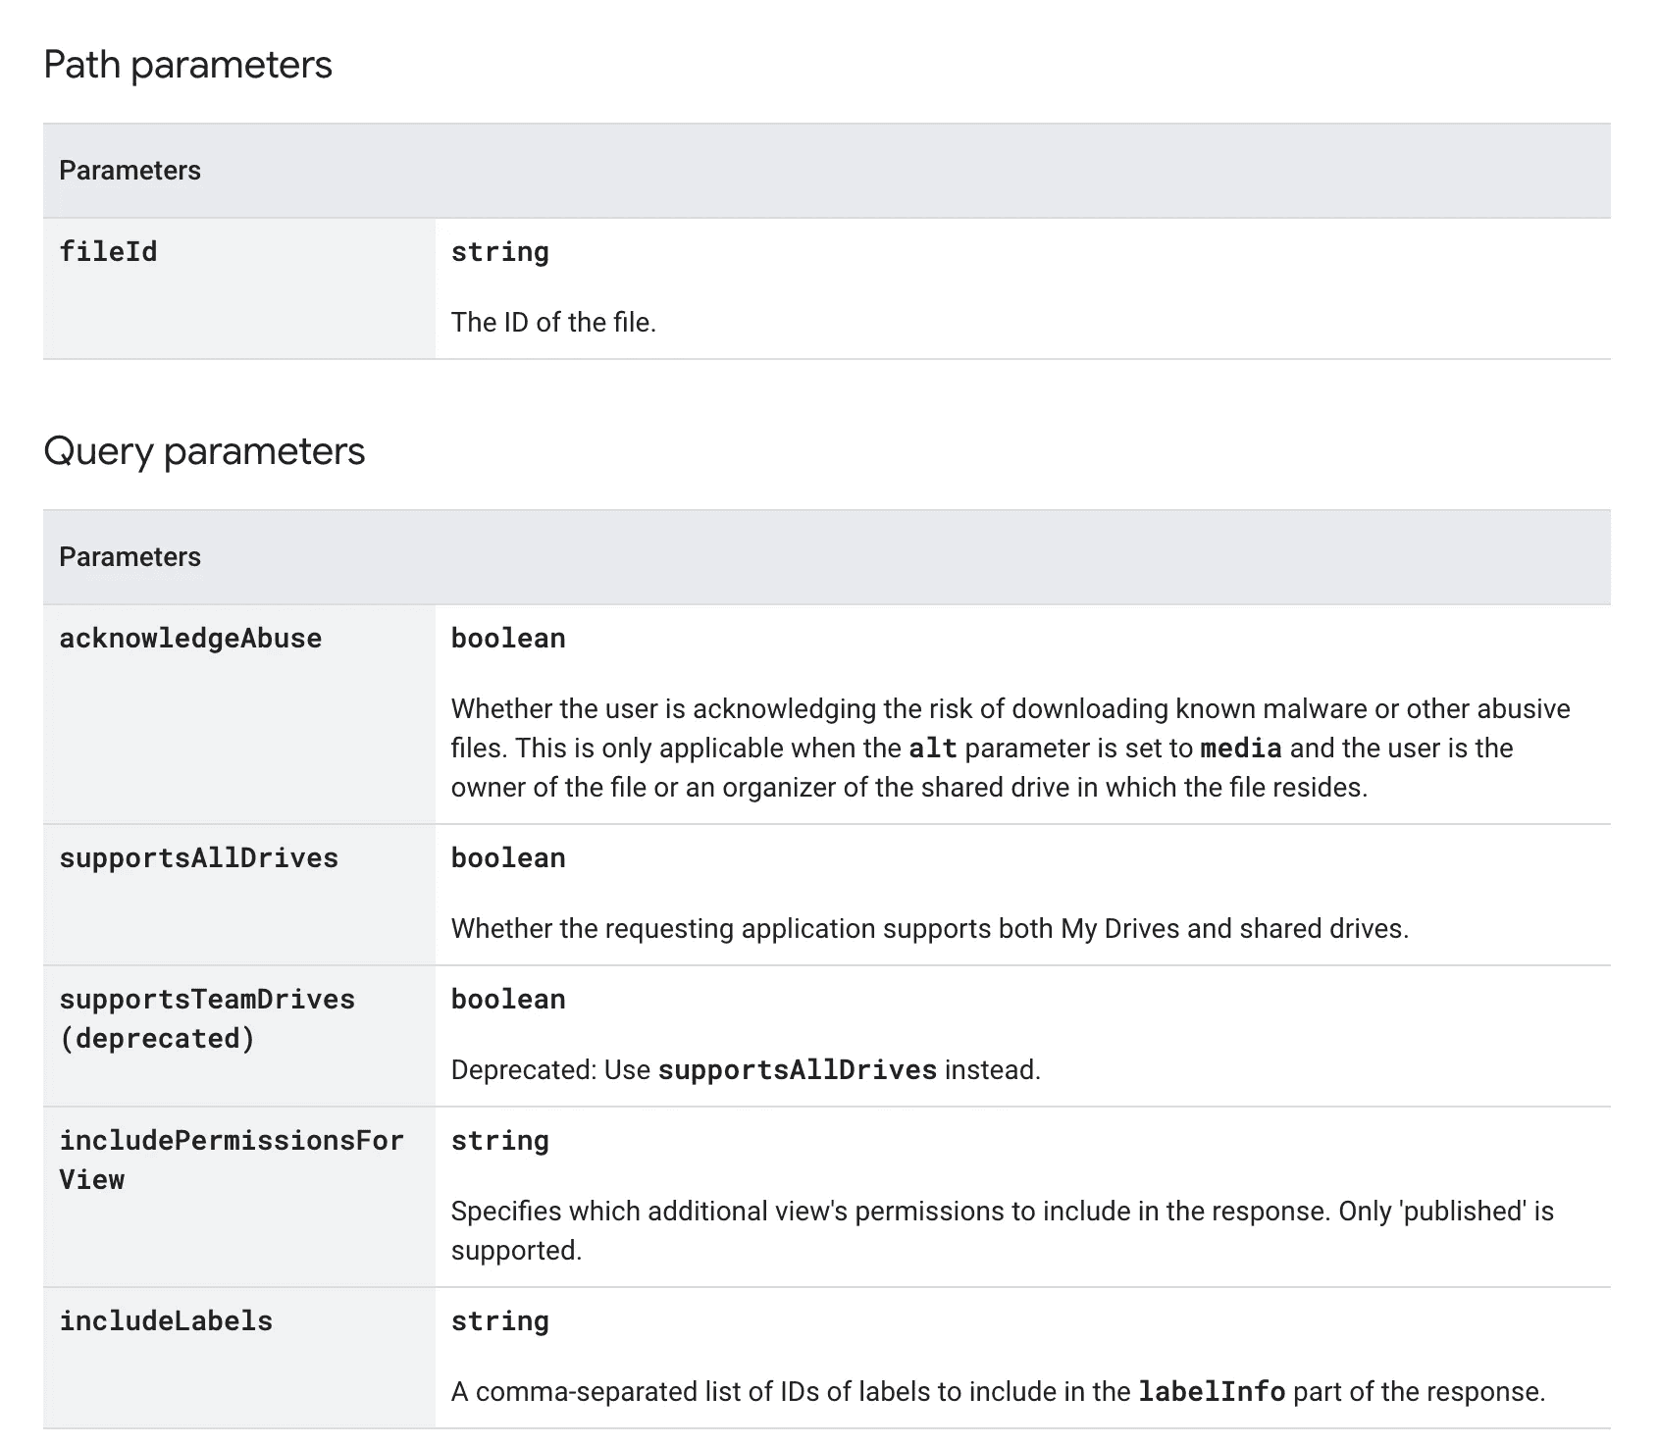Select the fileId parameter name
This screenshot has width=1659, height=1446.
point(108,252)
